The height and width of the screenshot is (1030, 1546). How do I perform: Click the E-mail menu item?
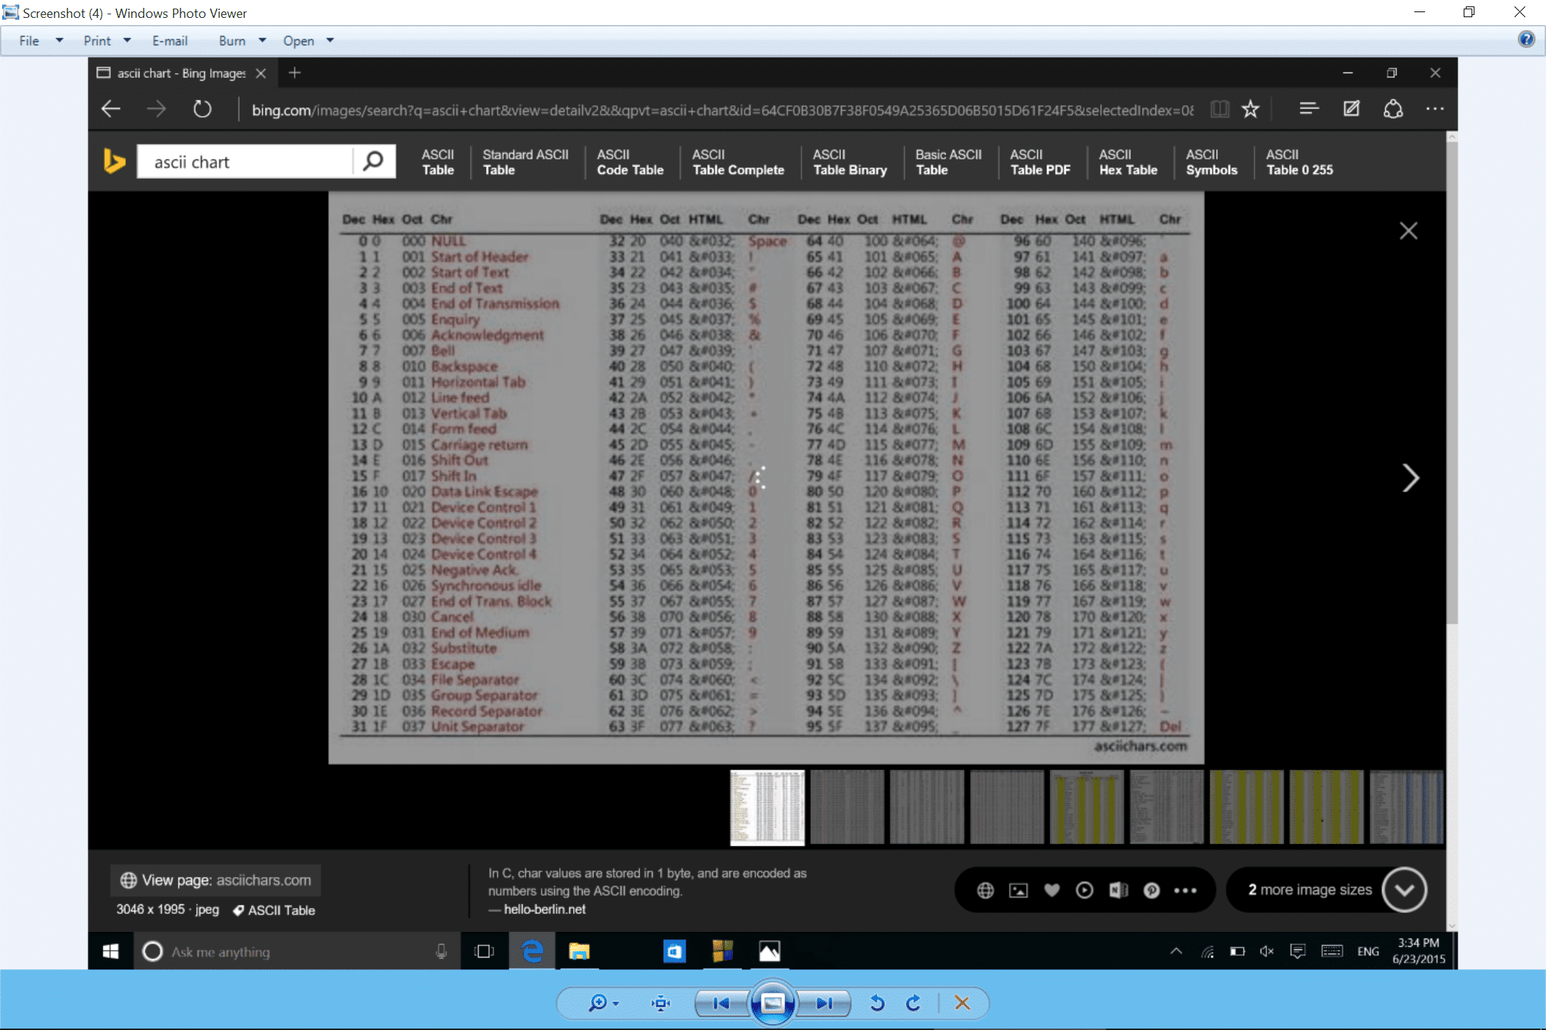point(170,41)
